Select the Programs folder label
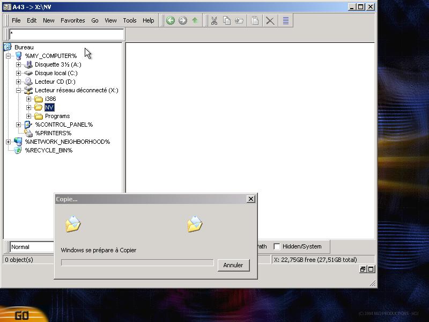The width and height of the screenshot is (429, 322). 57,116
